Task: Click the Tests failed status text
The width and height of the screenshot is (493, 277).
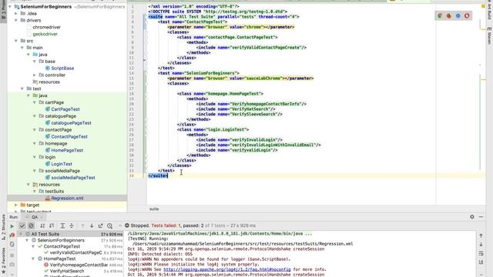Action: [166, 225]
